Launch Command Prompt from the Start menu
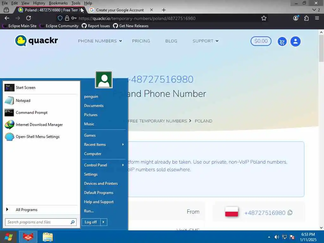 (41, 113)
